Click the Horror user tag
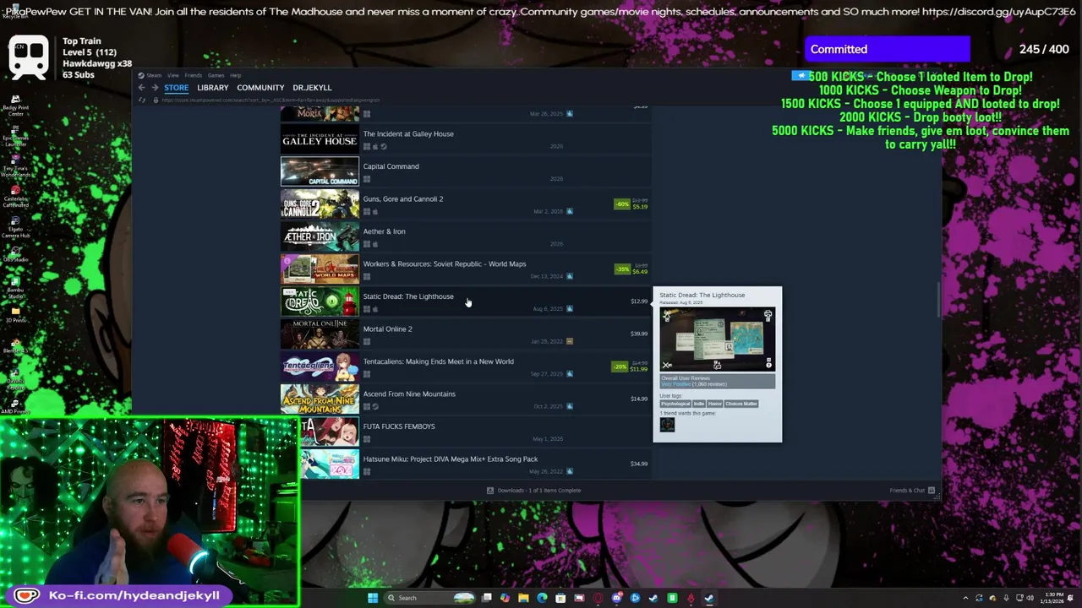The image size is (1082, 608). tap(715, 404)
